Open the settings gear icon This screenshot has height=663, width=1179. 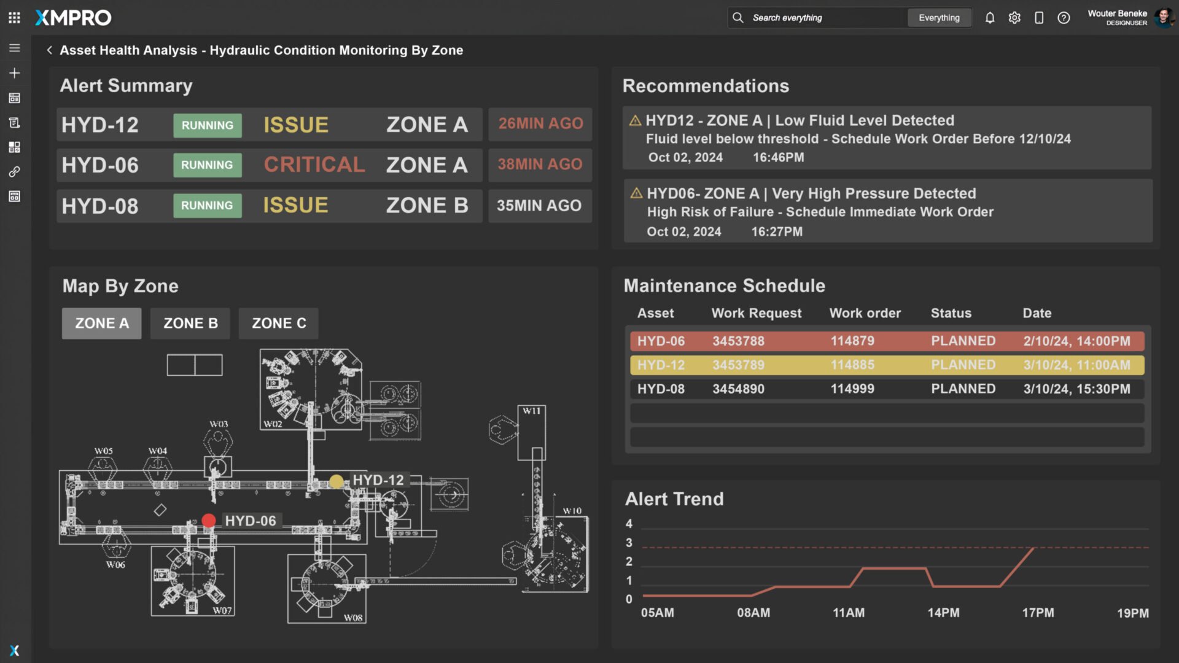coord(1014,18)
